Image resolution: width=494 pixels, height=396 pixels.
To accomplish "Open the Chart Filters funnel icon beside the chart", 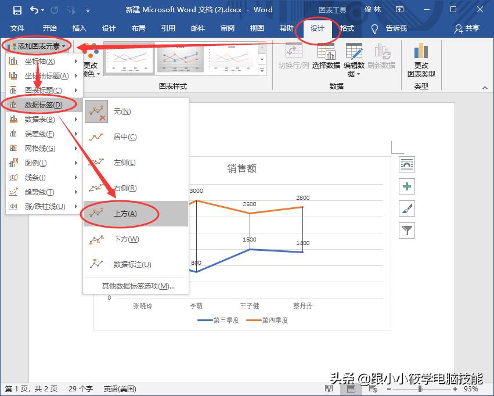I will 407,231.
